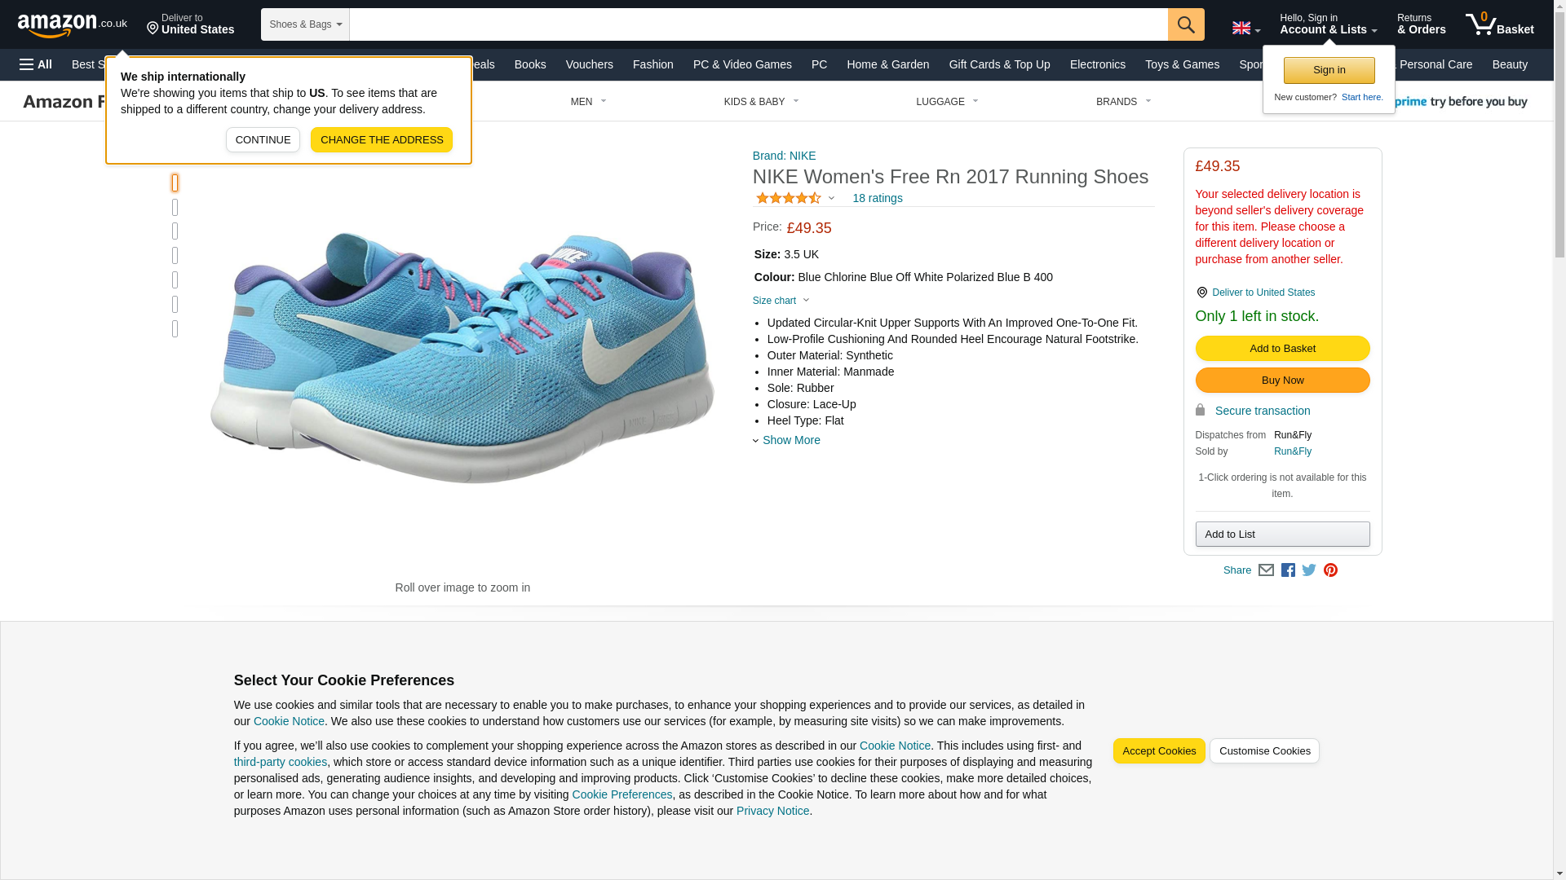Open the Shoes & Bags search category dropdown
The height and width of the screenshot is (880, 1566).
pyautogui.click(x=305, y=24)
